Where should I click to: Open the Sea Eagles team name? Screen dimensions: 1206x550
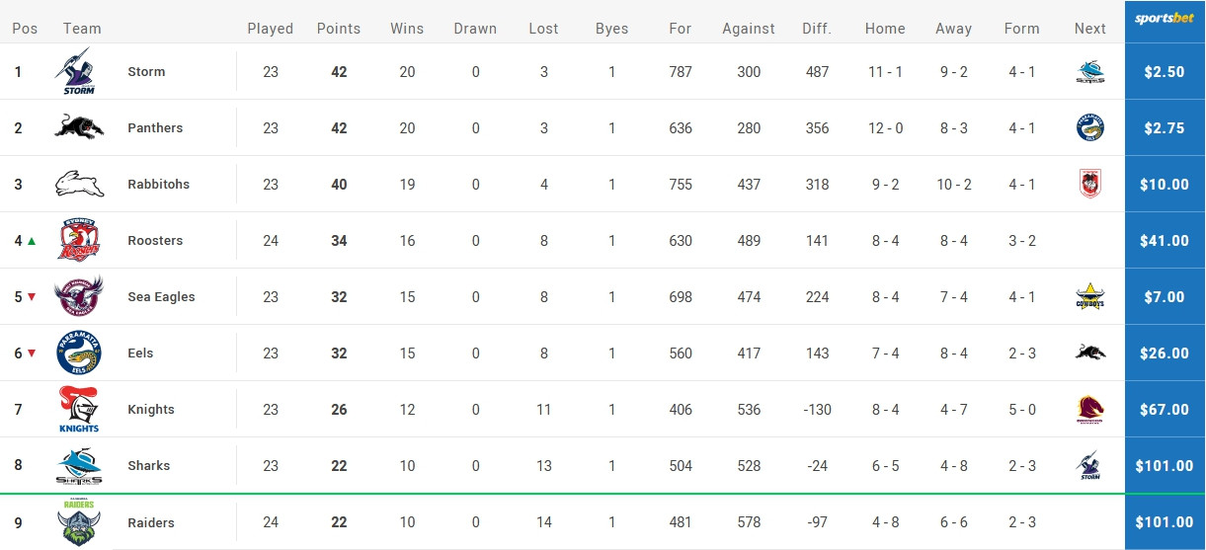click(161, 296)
